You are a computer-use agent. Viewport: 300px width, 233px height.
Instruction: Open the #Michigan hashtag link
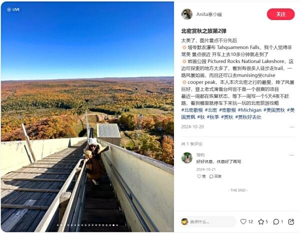249,110
